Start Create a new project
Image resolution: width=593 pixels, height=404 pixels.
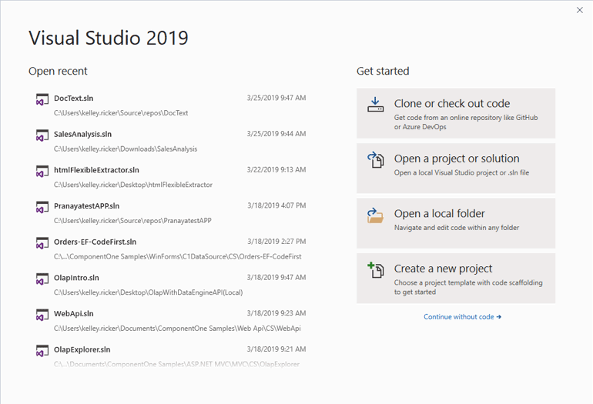coord(456,278)
